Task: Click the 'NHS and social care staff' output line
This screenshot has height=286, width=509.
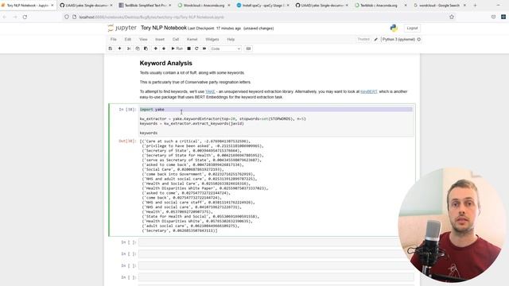Action: (x=198, y=203)
